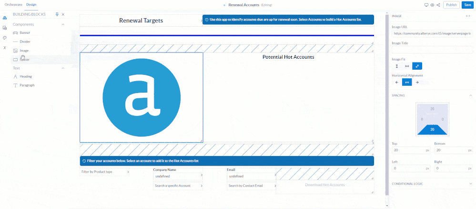
Task: Pick the Image component
Action: point(24,51)
